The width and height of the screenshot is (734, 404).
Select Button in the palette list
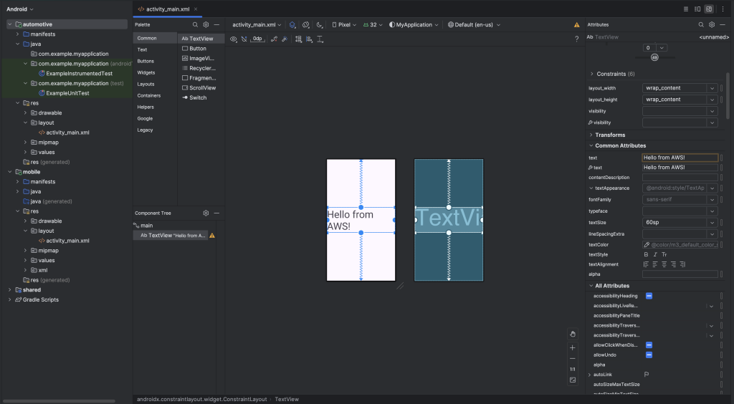point(198,49)
